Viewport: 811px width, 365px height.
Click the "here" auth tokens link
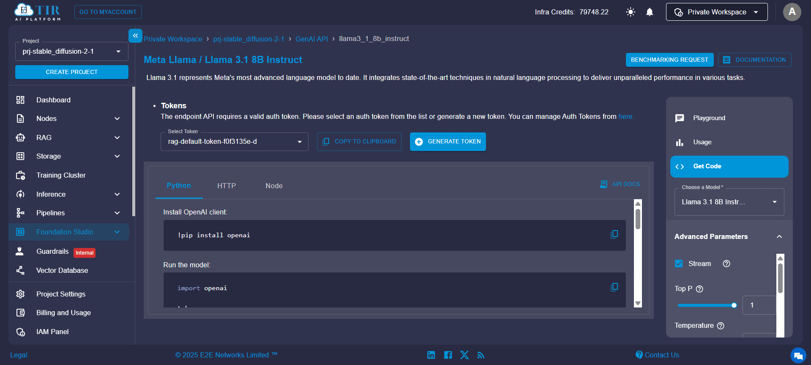point(625,116)
